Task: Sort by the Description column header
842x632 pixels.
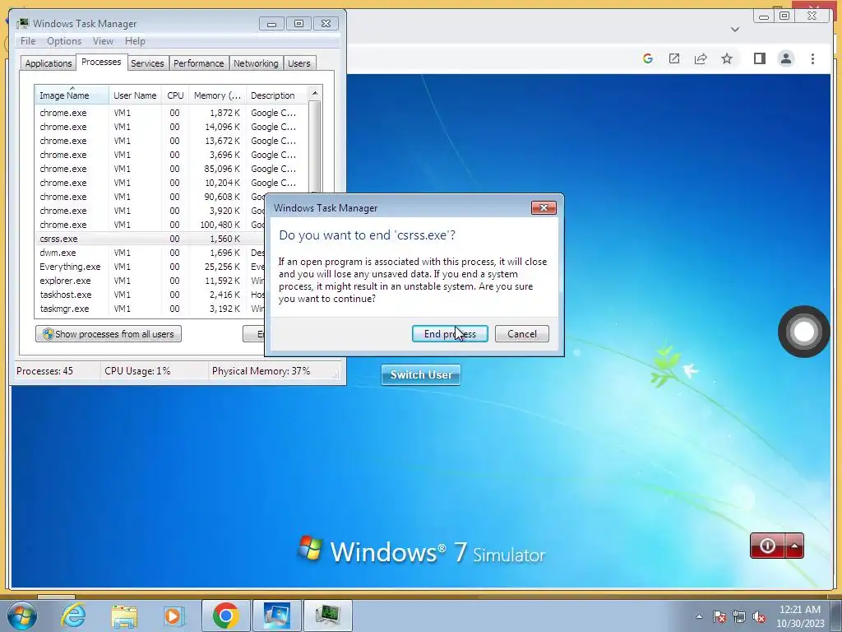Action: click(x=276, y=95)
